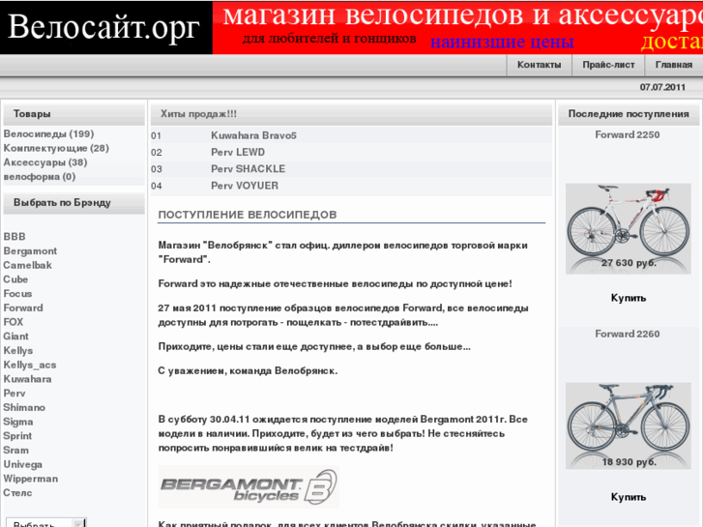Viewport: 703px width, 527px height.
Task: Click the date 07.07.2011
Action: coord(662,87)
